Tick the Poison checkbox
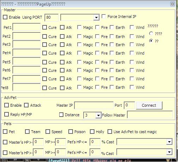178x162 pixels. click(70, 131)
